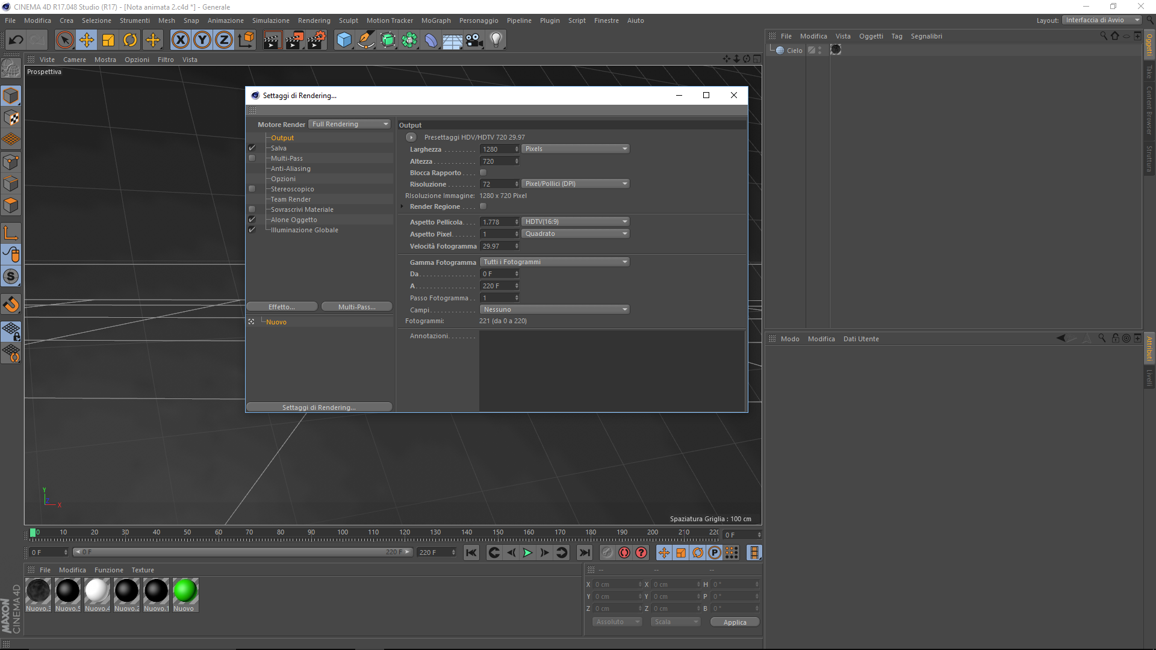Open the Motore Render dropdown
The width and height of the screenshot is (1156, 650).
tap(350, 124)
